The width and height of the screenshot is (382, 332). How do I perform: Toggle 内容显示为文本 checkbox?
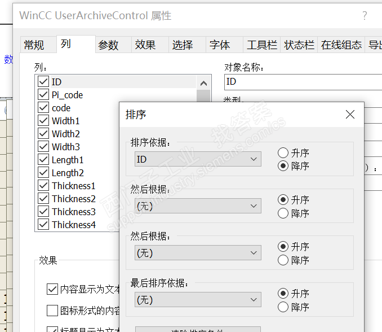(x=52, y=289)
